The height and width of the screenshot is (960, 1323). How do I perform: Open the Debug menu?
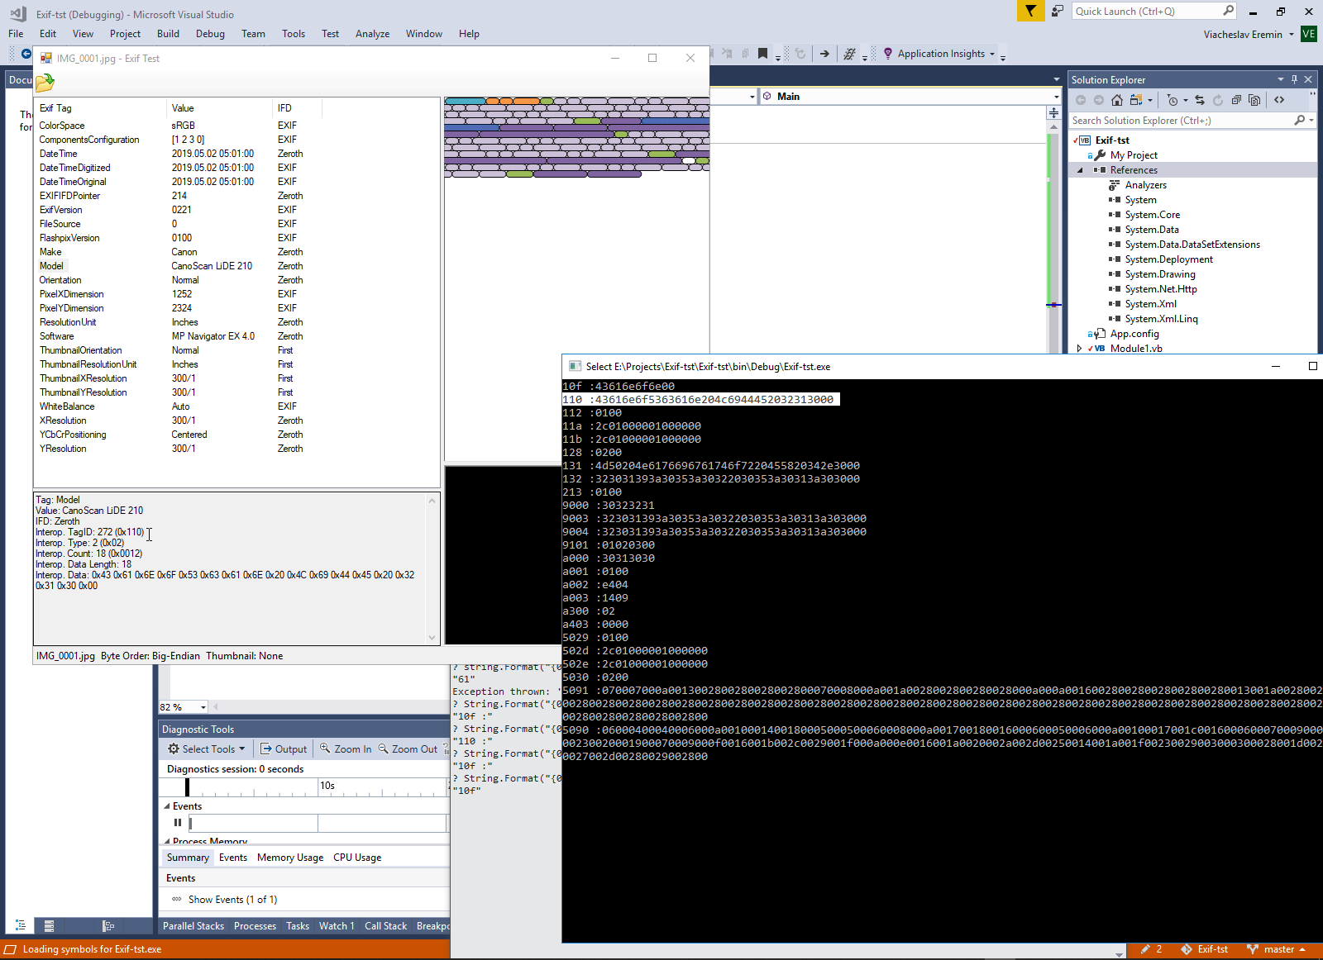[x=210, y=34]
